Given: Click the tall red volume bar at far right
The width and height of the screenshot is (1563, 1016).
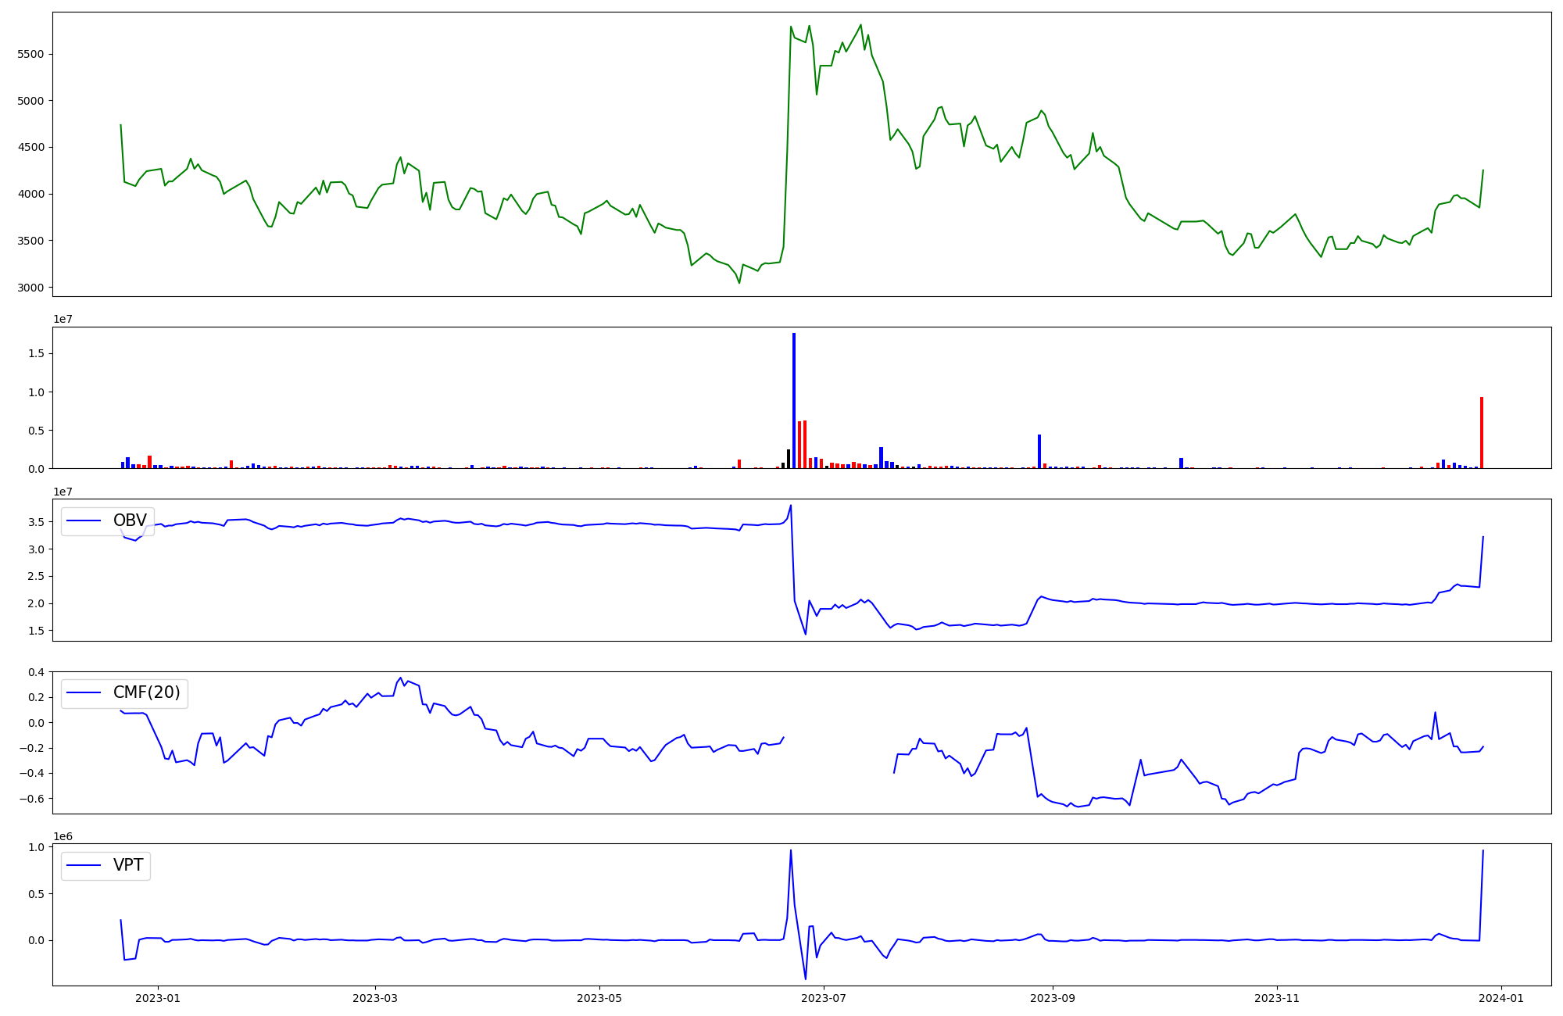Looking at the screenshot, I should (1481, 432).
